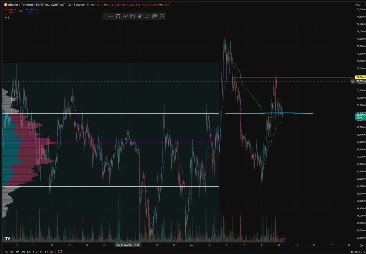366x254 pixels.
Task: Show All date range
Action: click(52, 252)
